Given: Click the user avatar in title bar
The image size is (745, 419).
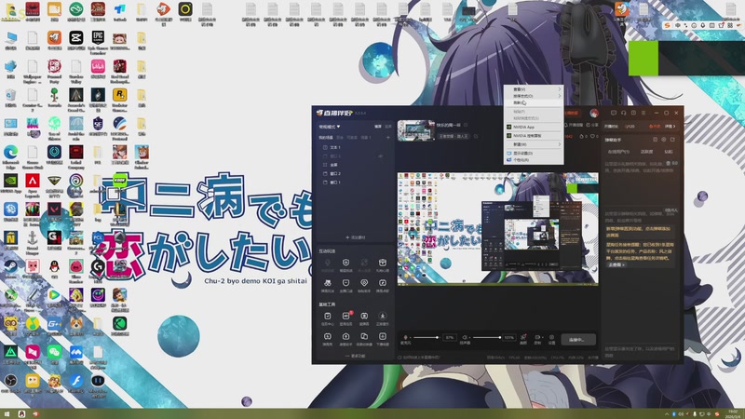Looking at the screenshot, I should pos(594,113).
